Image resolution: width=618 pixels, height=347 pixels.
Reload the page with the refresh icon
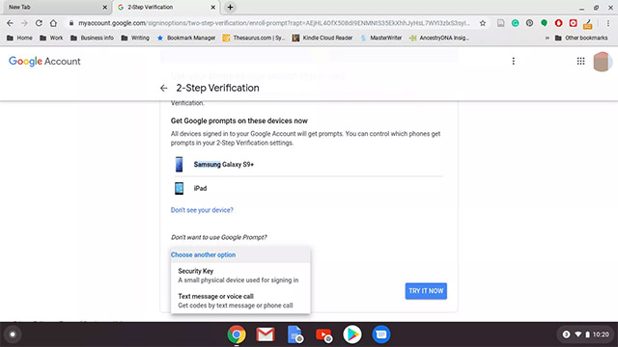pos(39,23)
